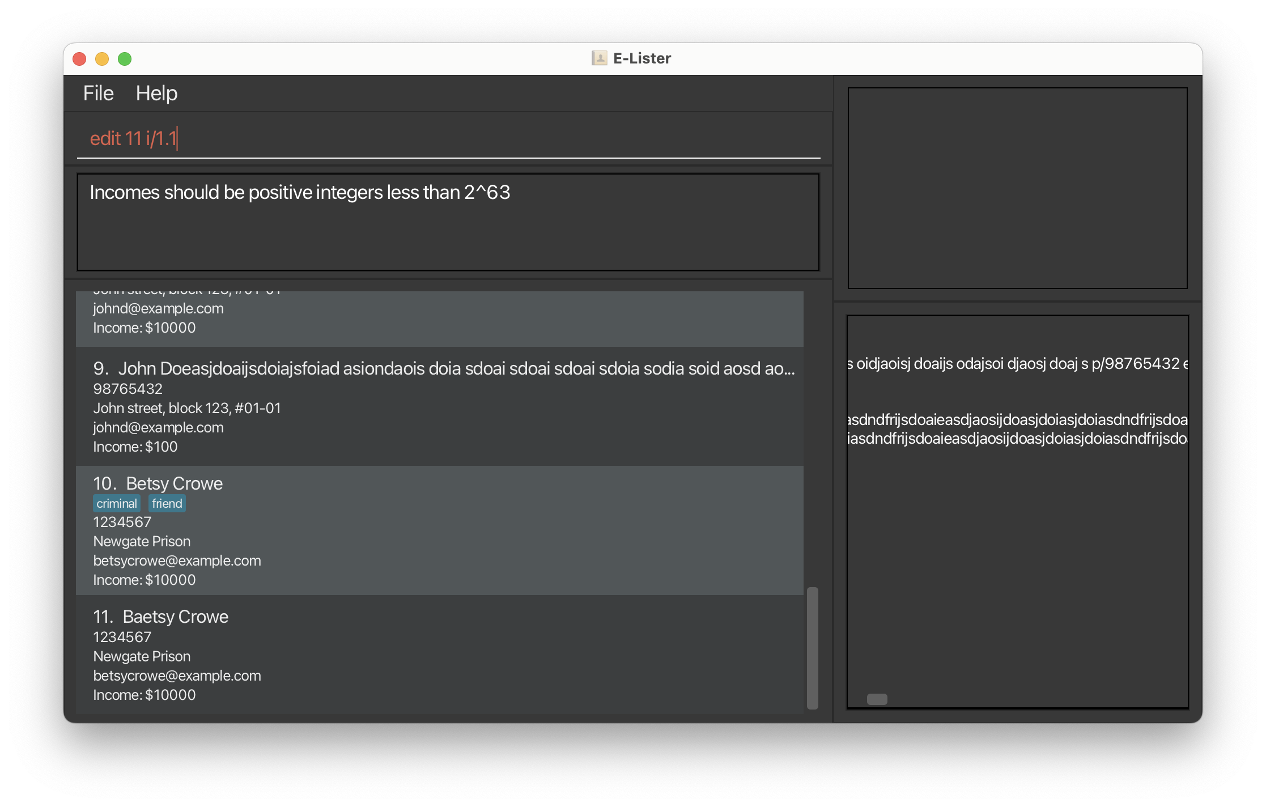Click the green maximize window button
The width and height of the screenshot is (1266, 807).
coord(125,59)
